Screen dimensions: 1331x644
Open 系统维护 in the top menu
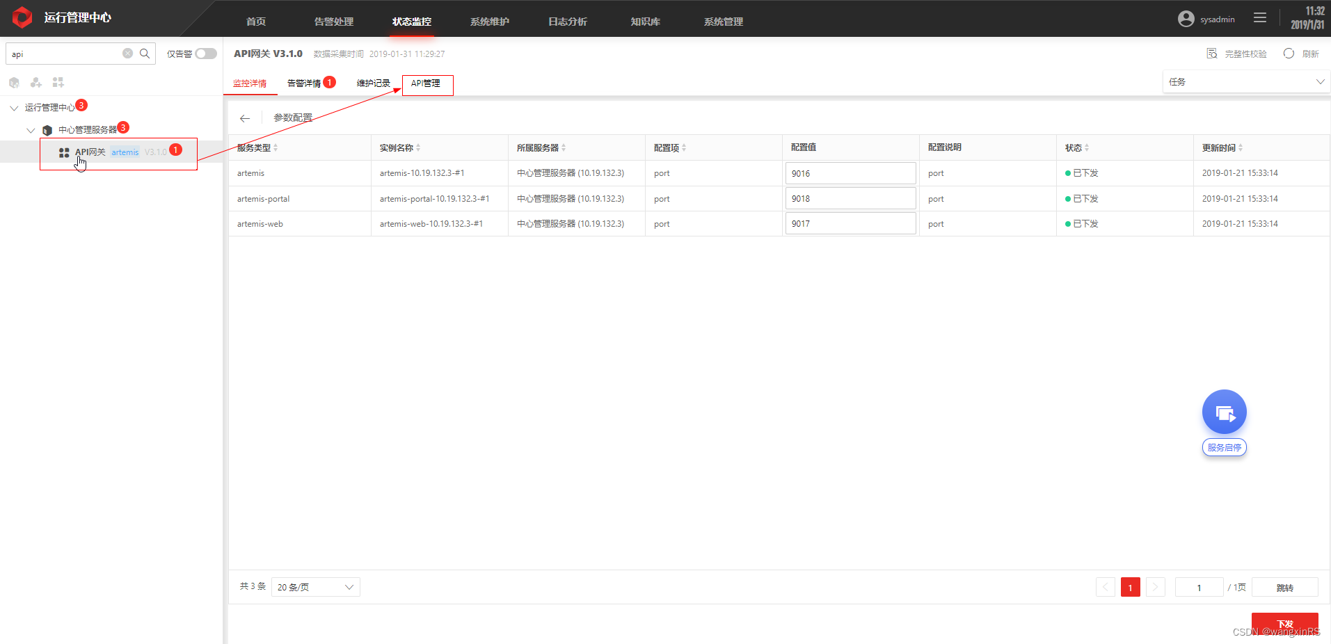coord(490,22)
